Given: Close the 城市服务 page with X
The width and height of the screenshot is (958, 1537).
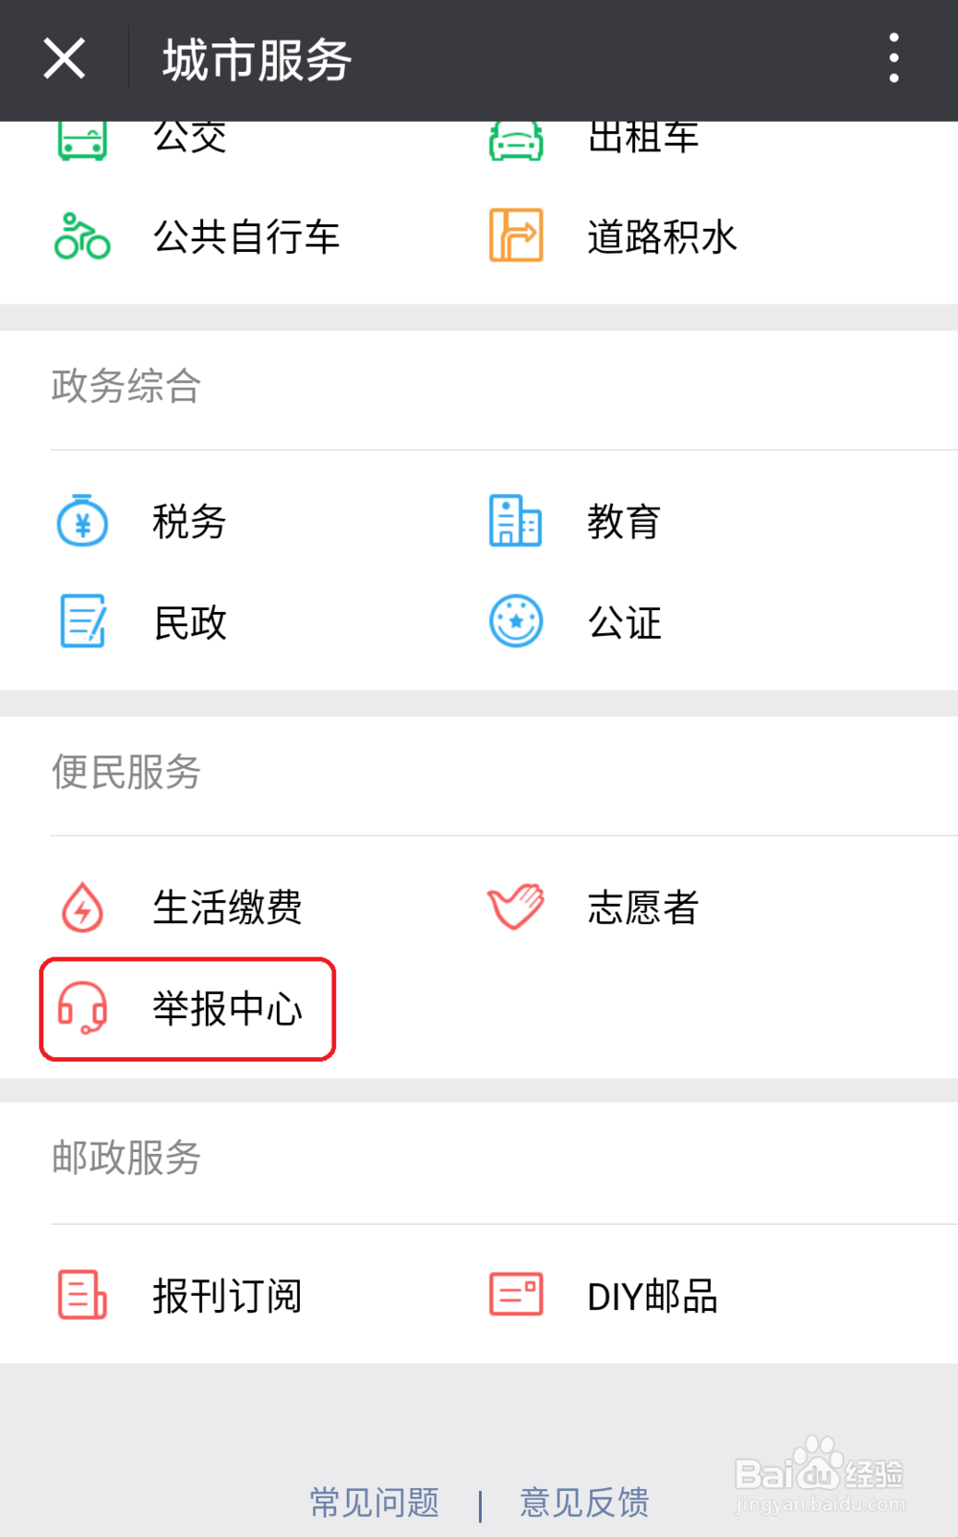Looking at the screenshot, I should point(64,58).
